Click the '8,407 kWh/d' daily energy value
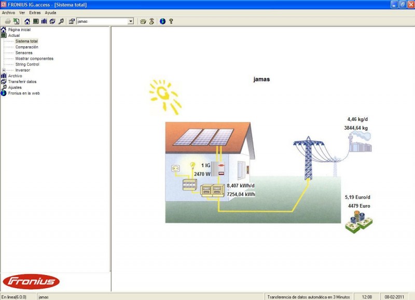The image size is (415, 300). click(241, 186)
